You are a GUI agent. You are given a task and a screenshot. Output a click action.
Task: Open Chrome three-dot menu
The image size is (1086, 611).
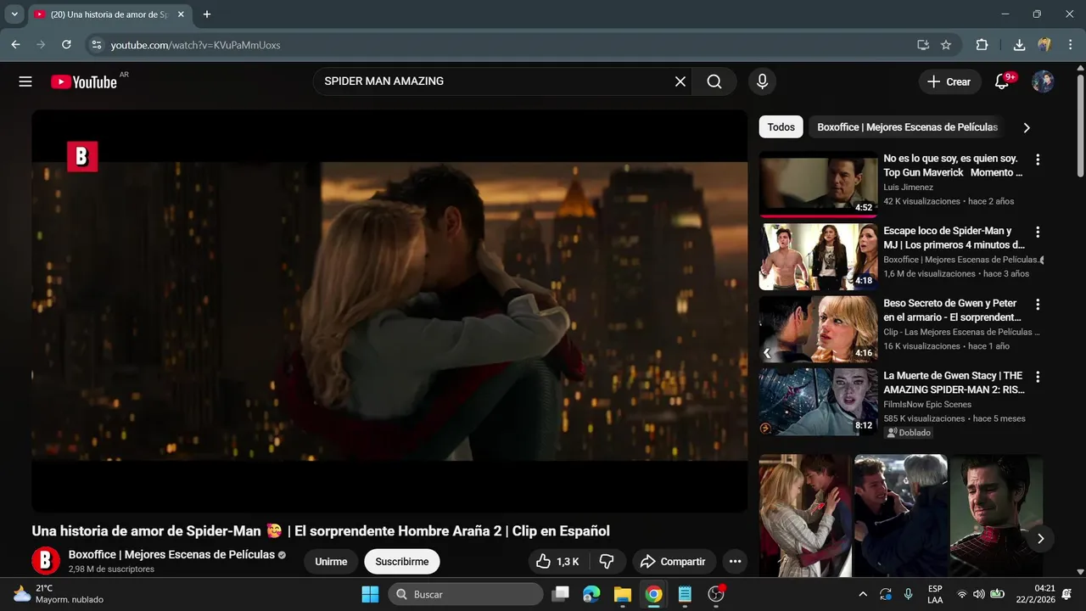[1070, 45]
